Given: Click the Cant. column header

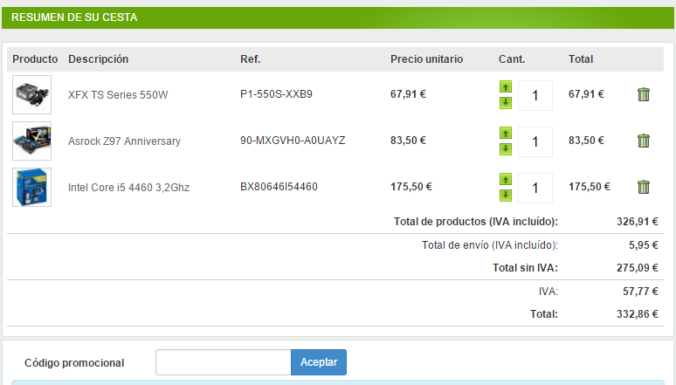Looking at the screenshot, I should tap(512, 59).
